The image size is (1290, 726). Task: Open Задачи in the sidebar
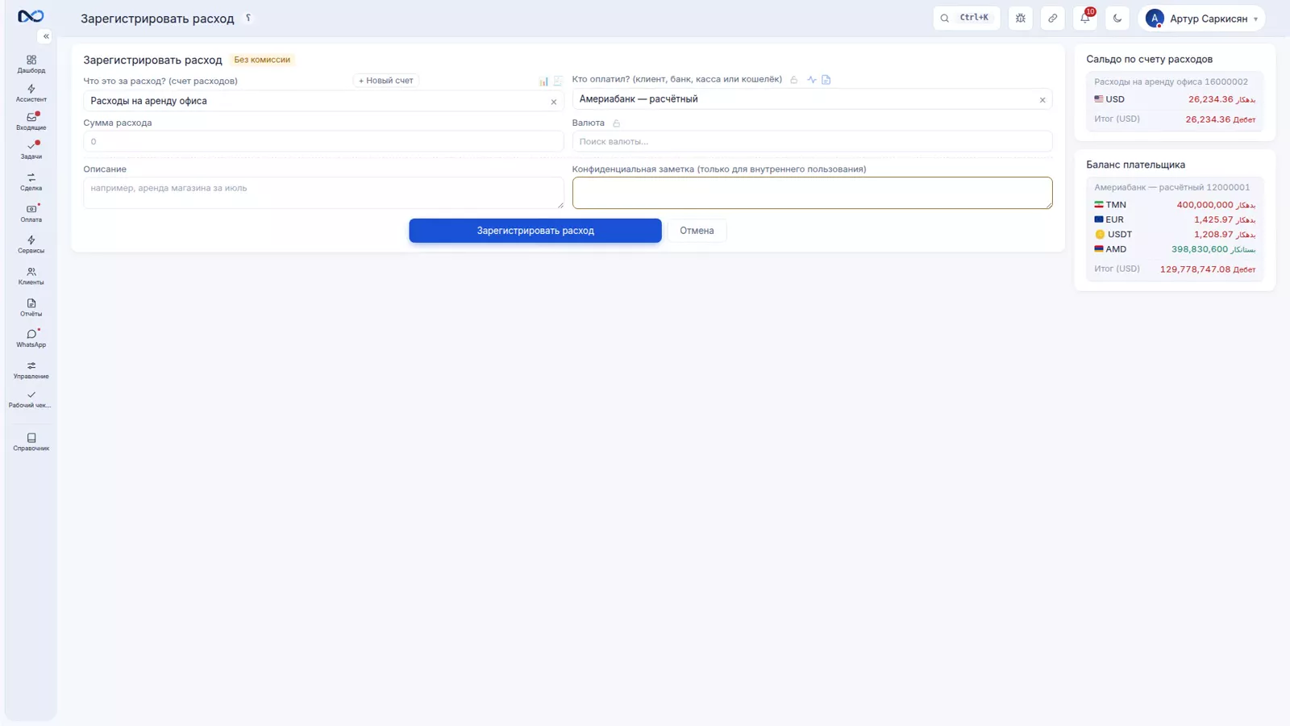click(31, 151)
